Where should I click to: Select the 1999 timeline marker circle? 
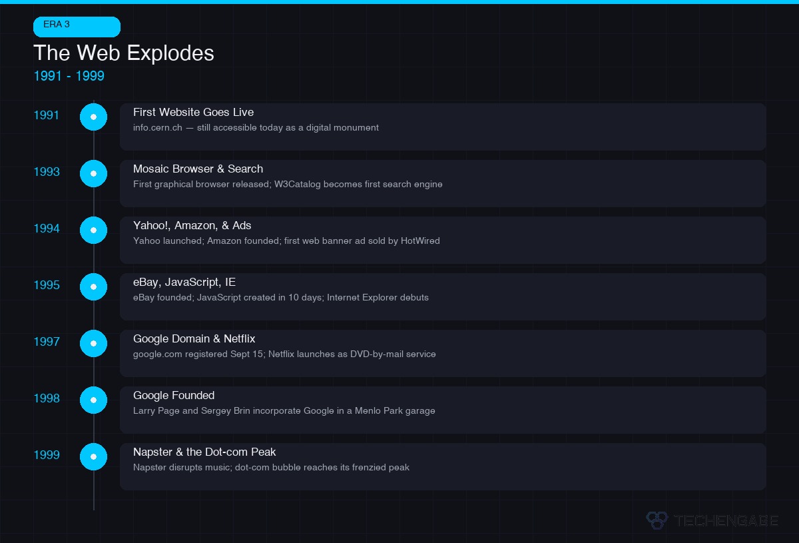(93, 456)
